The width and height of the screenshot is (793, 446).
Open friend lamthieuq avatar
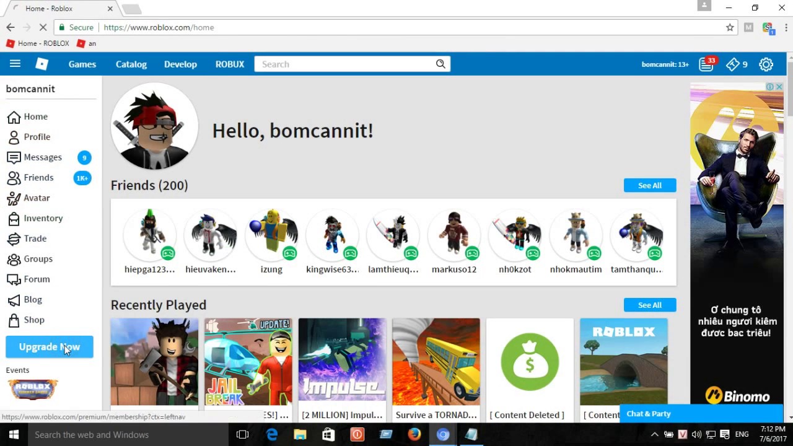pyautogui.click(x=393, y=235)
